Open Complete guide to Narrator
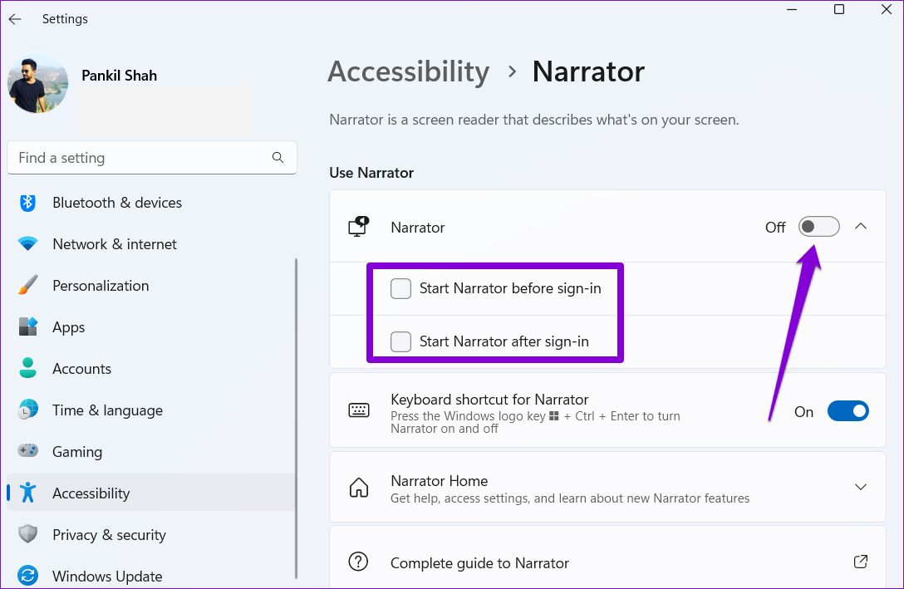This screenshot has height=589, width=904. coord(479,563)
